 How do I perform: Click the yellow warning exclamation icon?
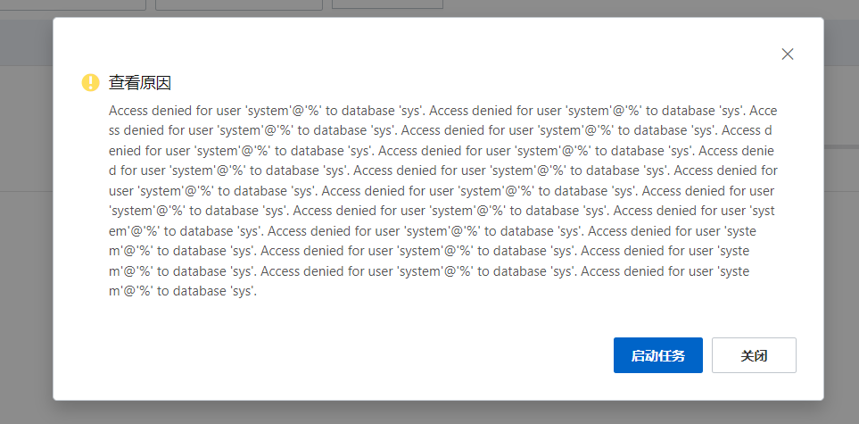(90, 82)
